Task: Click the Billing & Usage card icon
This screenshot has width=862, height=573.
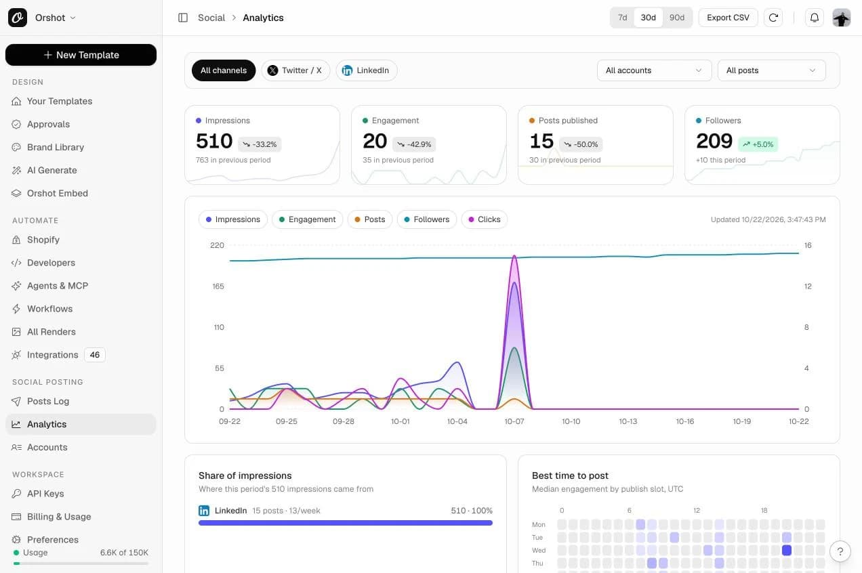Action: click(17, 517)
